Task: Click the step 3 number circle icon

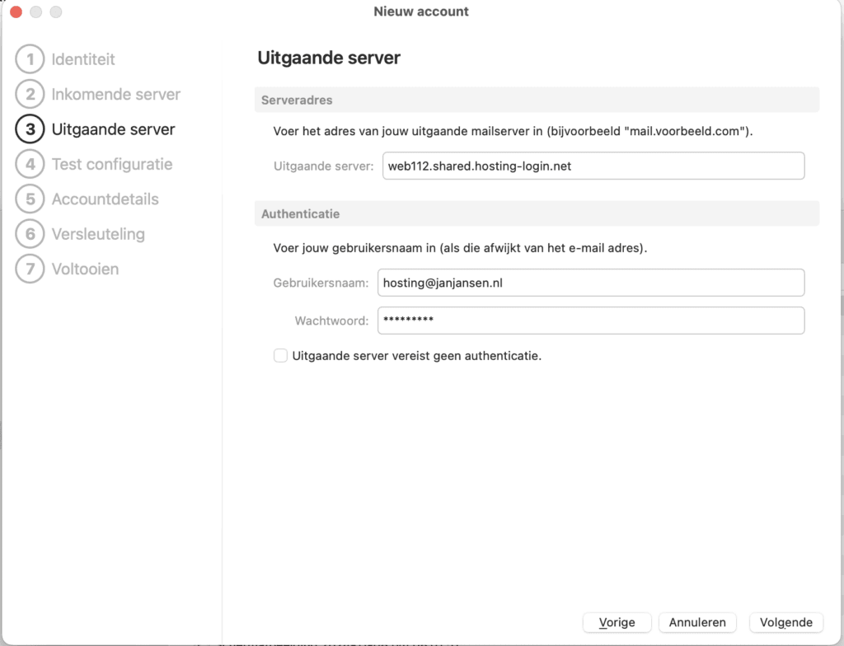Action: click(30, 129)
